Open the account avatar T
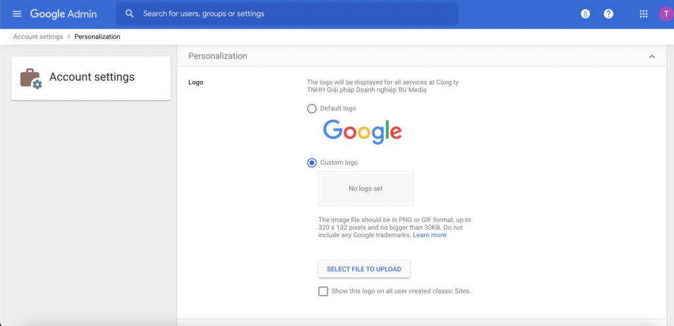This screenshot has width=674, height=326. pyautogui.click(x=666, y=14)
